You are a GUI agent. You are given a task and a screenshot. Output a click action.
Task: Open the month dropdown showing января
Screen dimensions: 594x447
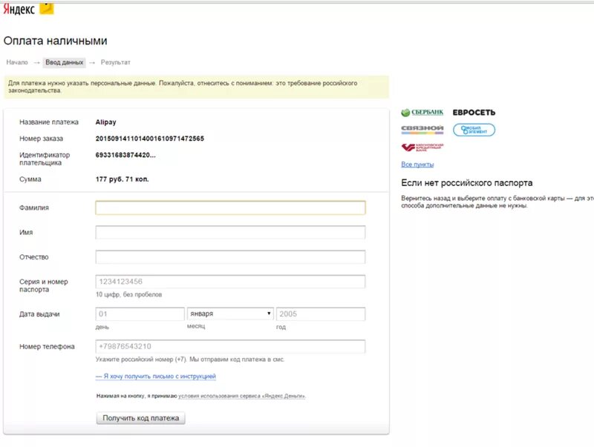click(230, 314)
